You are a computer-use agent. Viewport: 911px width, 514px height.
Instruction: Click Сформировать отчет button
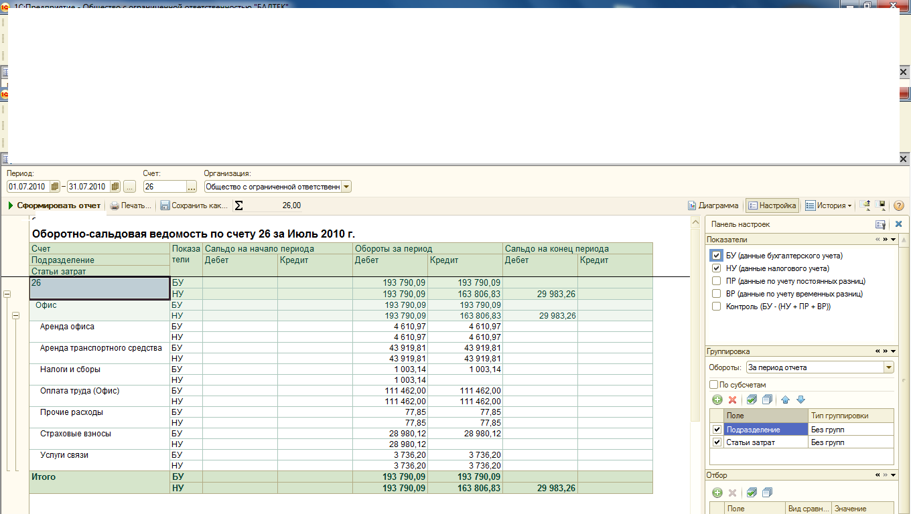54,205
